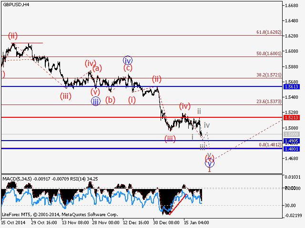The width and height of the screenshot is (305, 228).
Task: Click red (v) label above circled iii
Action: 95,92
